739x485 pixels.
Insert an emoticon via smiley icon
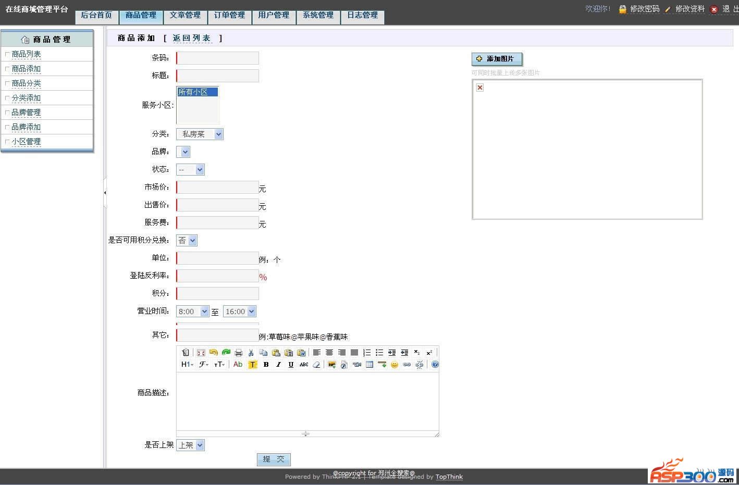(x=395, y=365)
